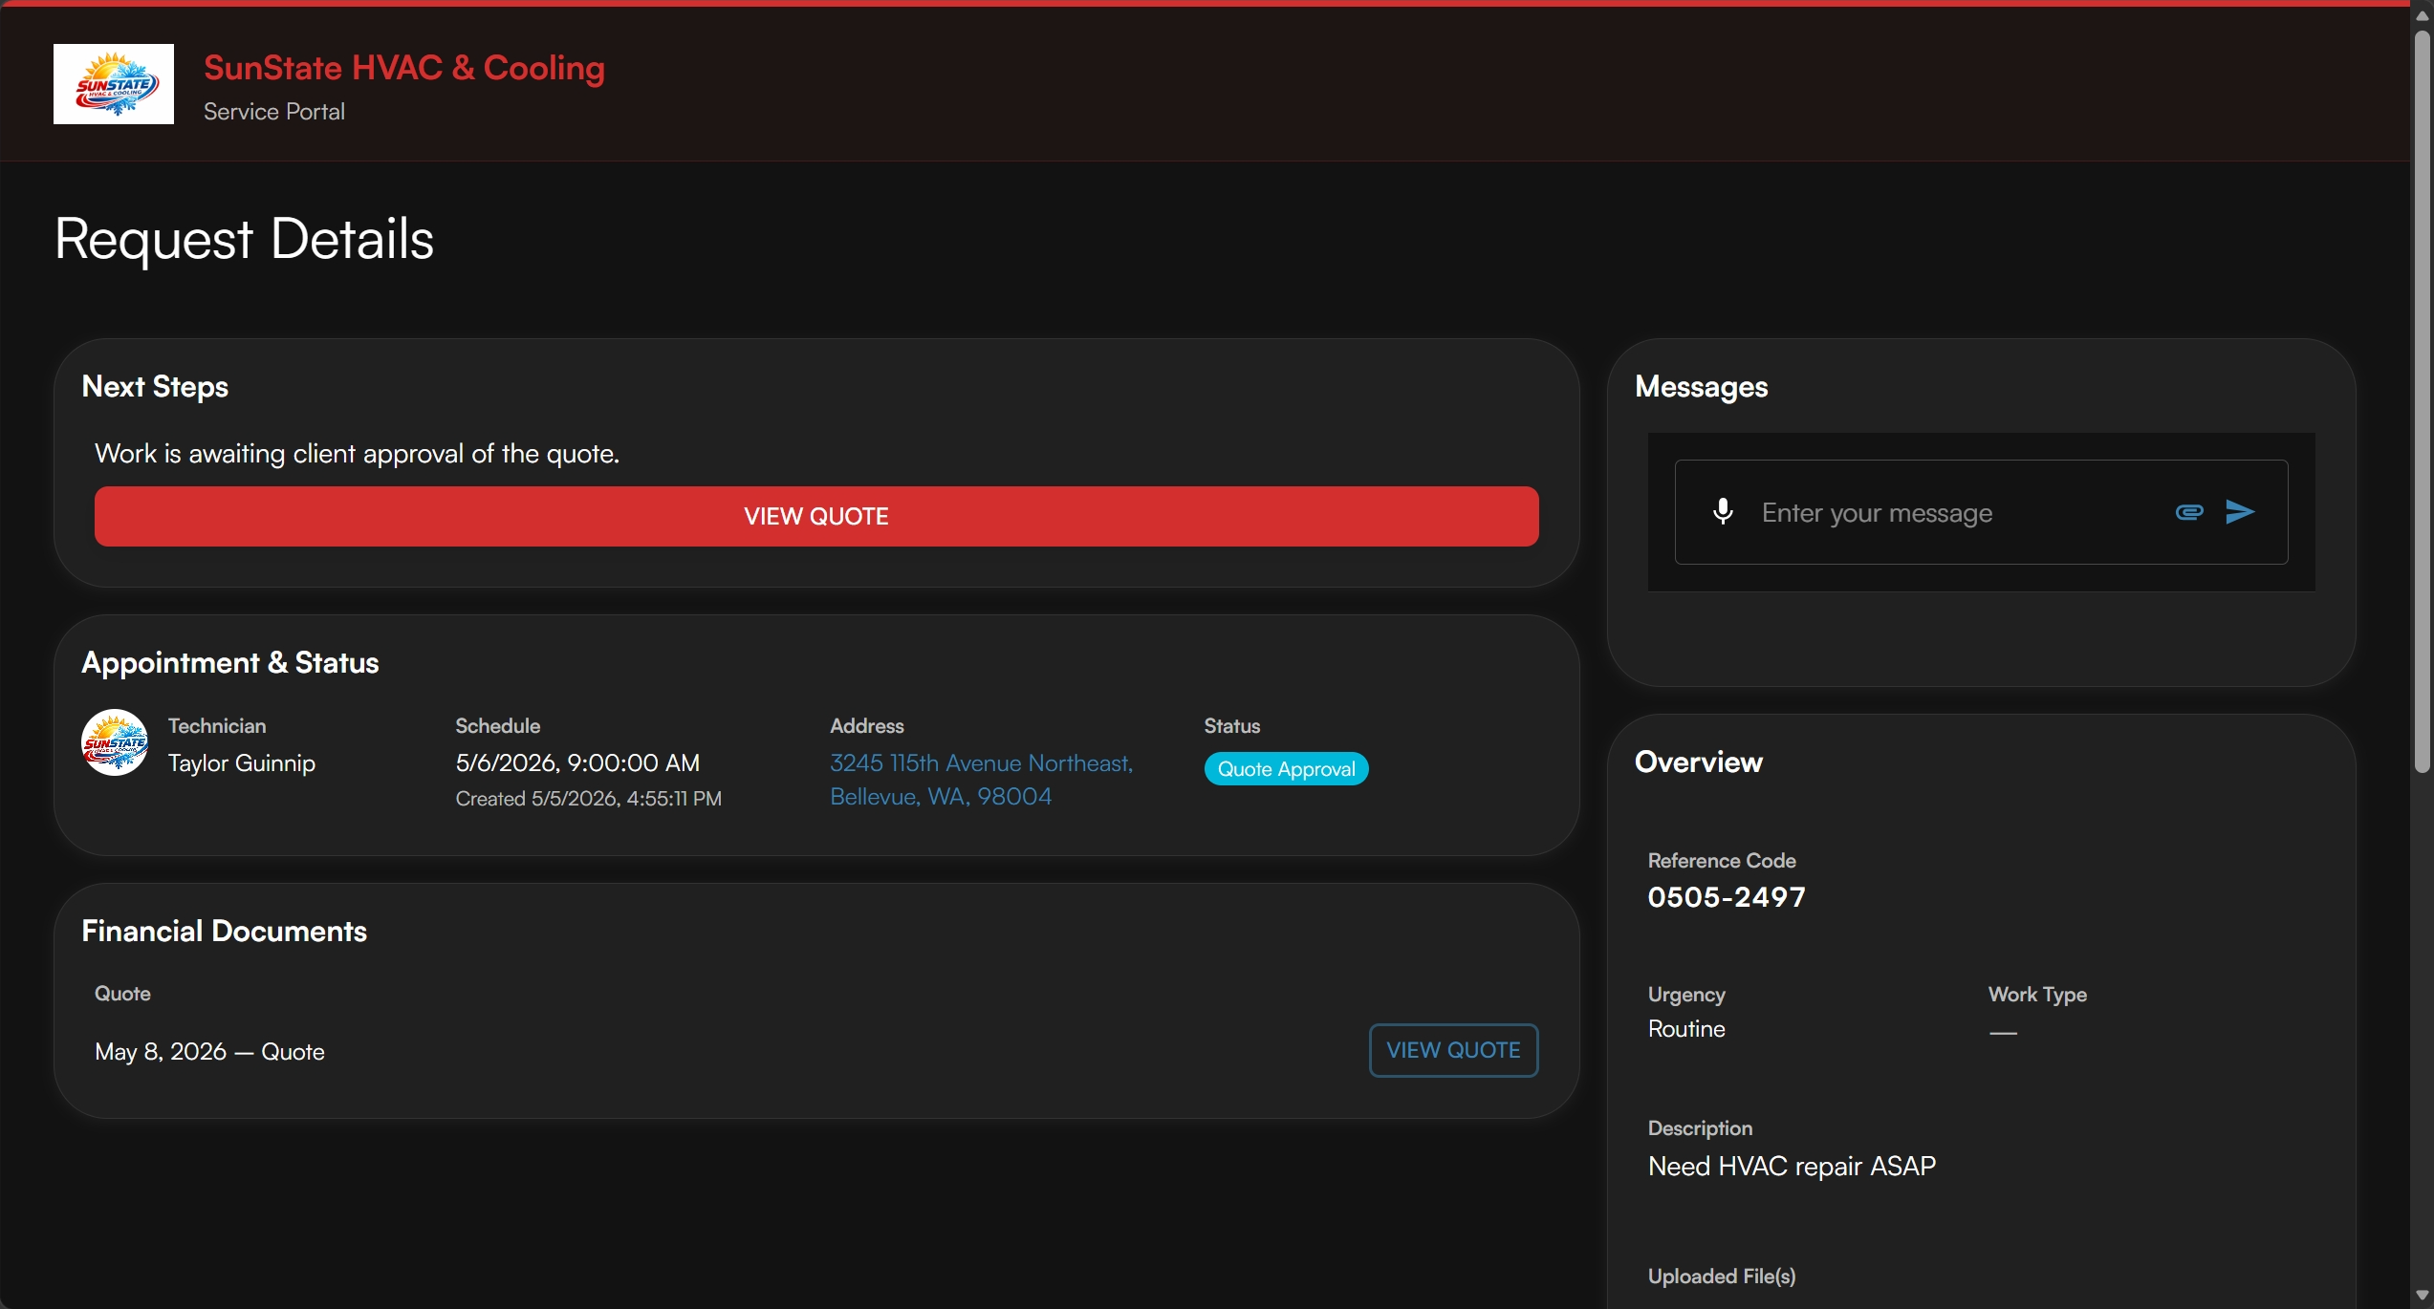The image size is (2434, 1309).
Task: Click the Quote Approval status badge
Action: pyautogui.click(x=1286, y=769)
